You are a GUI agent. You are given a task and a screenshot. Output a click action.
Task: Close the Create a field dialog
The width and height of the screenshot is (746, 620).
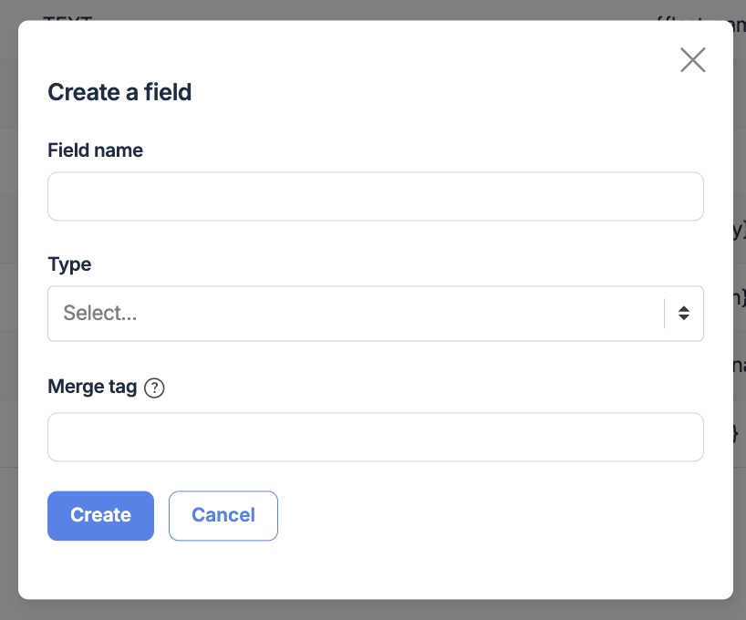pyautogui.click(x=693, y=60)
